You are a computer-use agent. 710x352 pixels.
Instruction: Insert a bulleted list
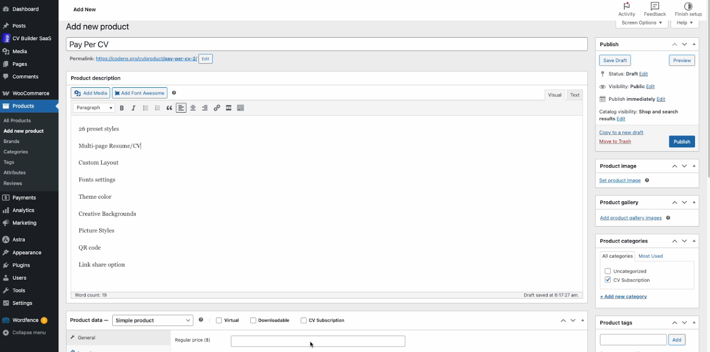(146, 108)
